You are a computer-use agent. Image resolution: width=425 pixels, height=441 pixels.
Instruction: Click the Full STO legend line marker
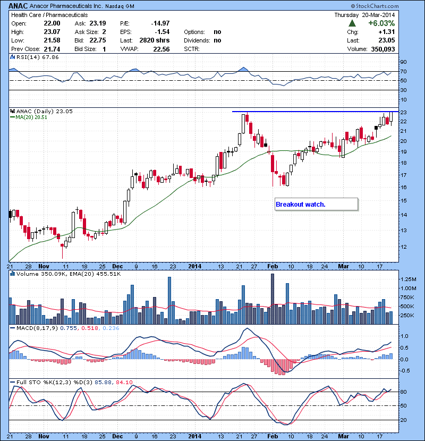click(12, 382)
